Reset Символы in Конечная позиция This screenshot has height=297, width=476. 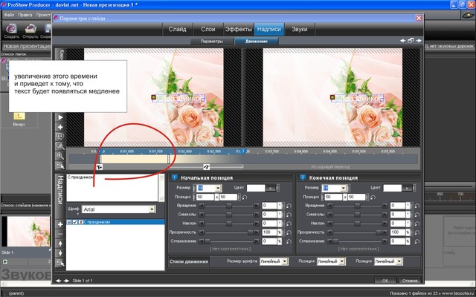coord(416,215)
